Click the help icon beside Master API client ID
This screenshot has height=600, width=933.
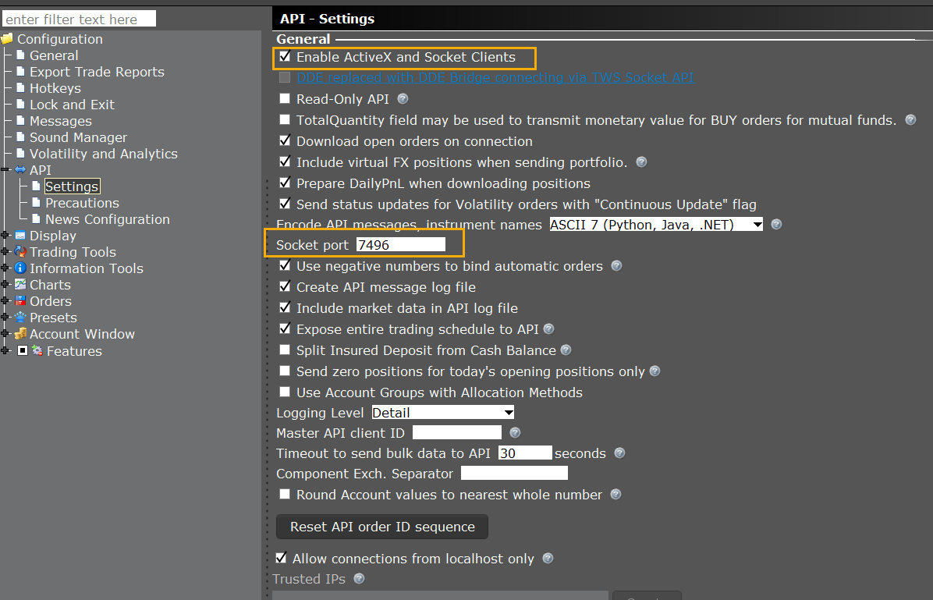point(515,433)
